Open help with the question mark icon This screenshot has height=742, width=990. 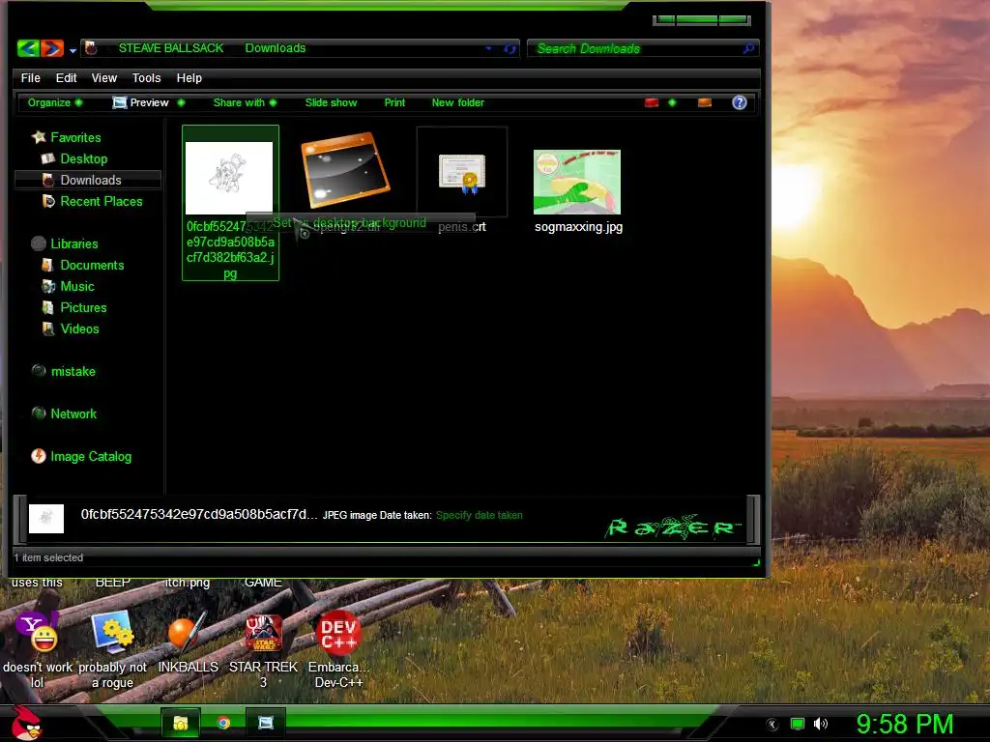pyautogui.click(x=740, y=102)
